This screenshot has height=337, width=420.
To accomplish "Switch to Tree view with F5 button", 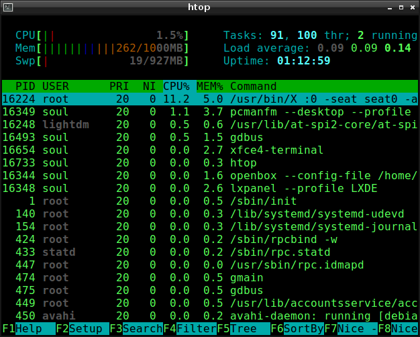I will 244,329.
